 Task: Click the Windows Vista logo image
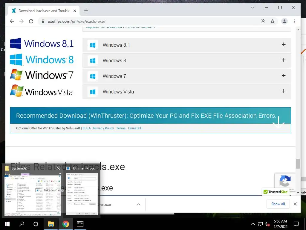click(x=42, y=91)
